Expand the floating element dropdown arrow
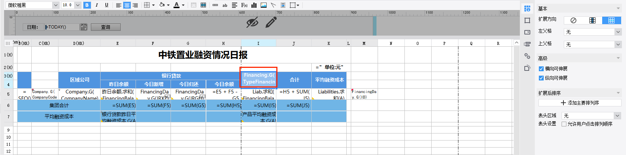Image resolution: width=626 pixels, height=155 pixels. pos(299,5)
